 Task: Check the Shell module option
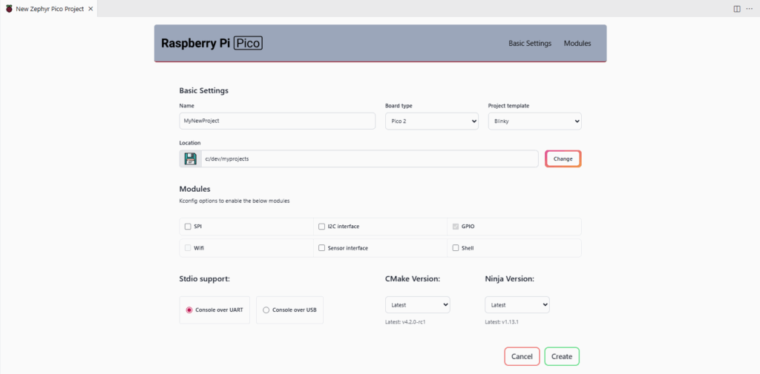(456, 248)
